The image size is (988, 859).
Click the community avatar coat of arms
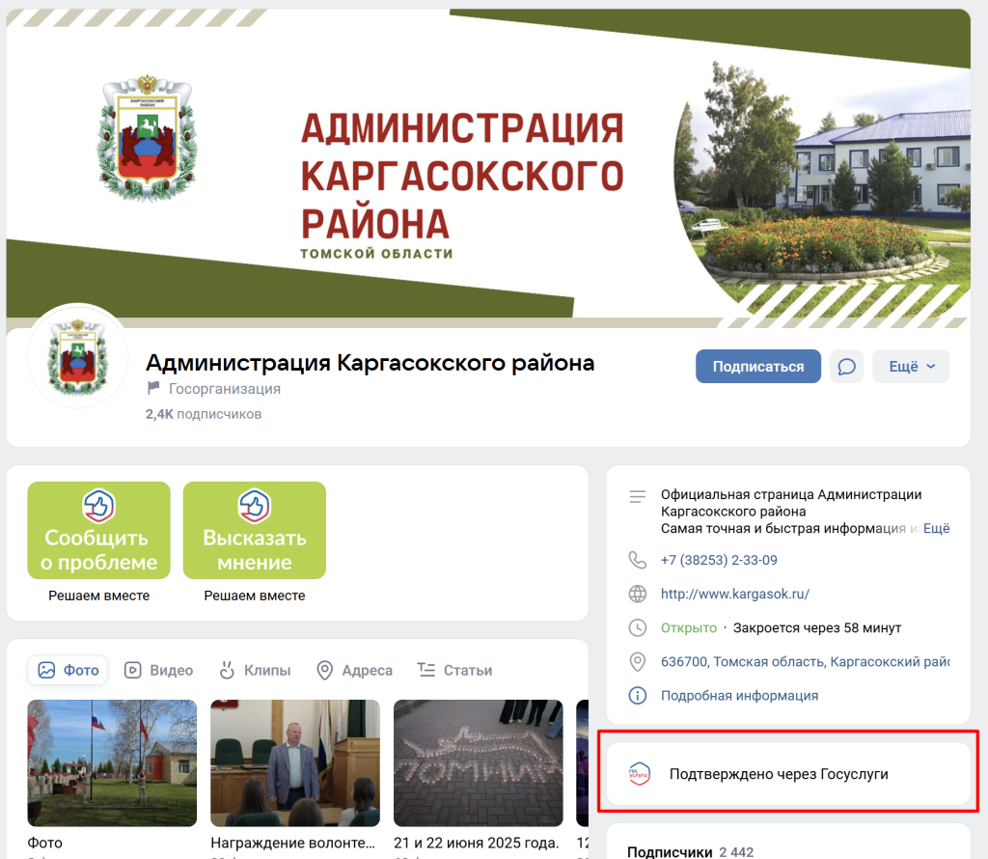(77, 356)
